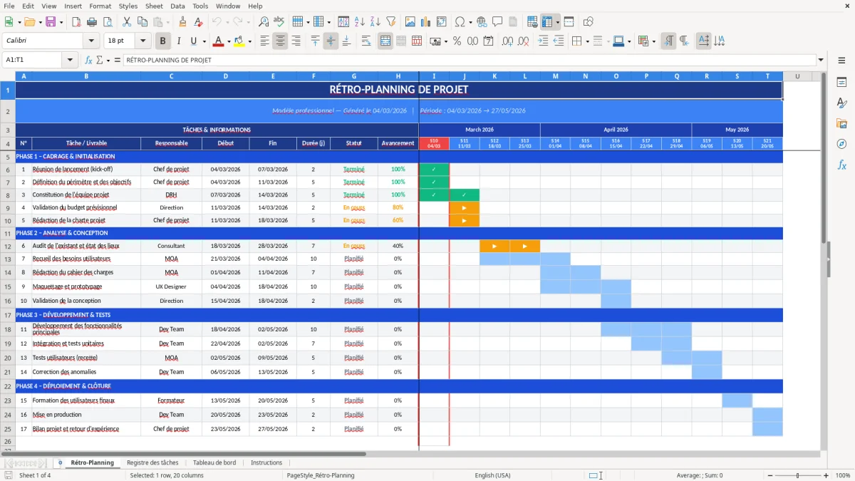Open Special Character dropdown arrow
Image resolution: width=855 pixels, height=481 pixels.
click(x=471, y=22)
